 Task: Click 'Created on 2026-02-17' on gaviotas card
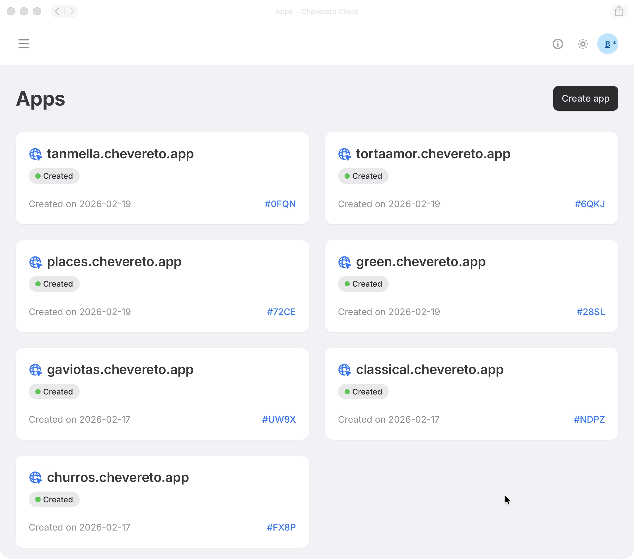coord(79,420)
